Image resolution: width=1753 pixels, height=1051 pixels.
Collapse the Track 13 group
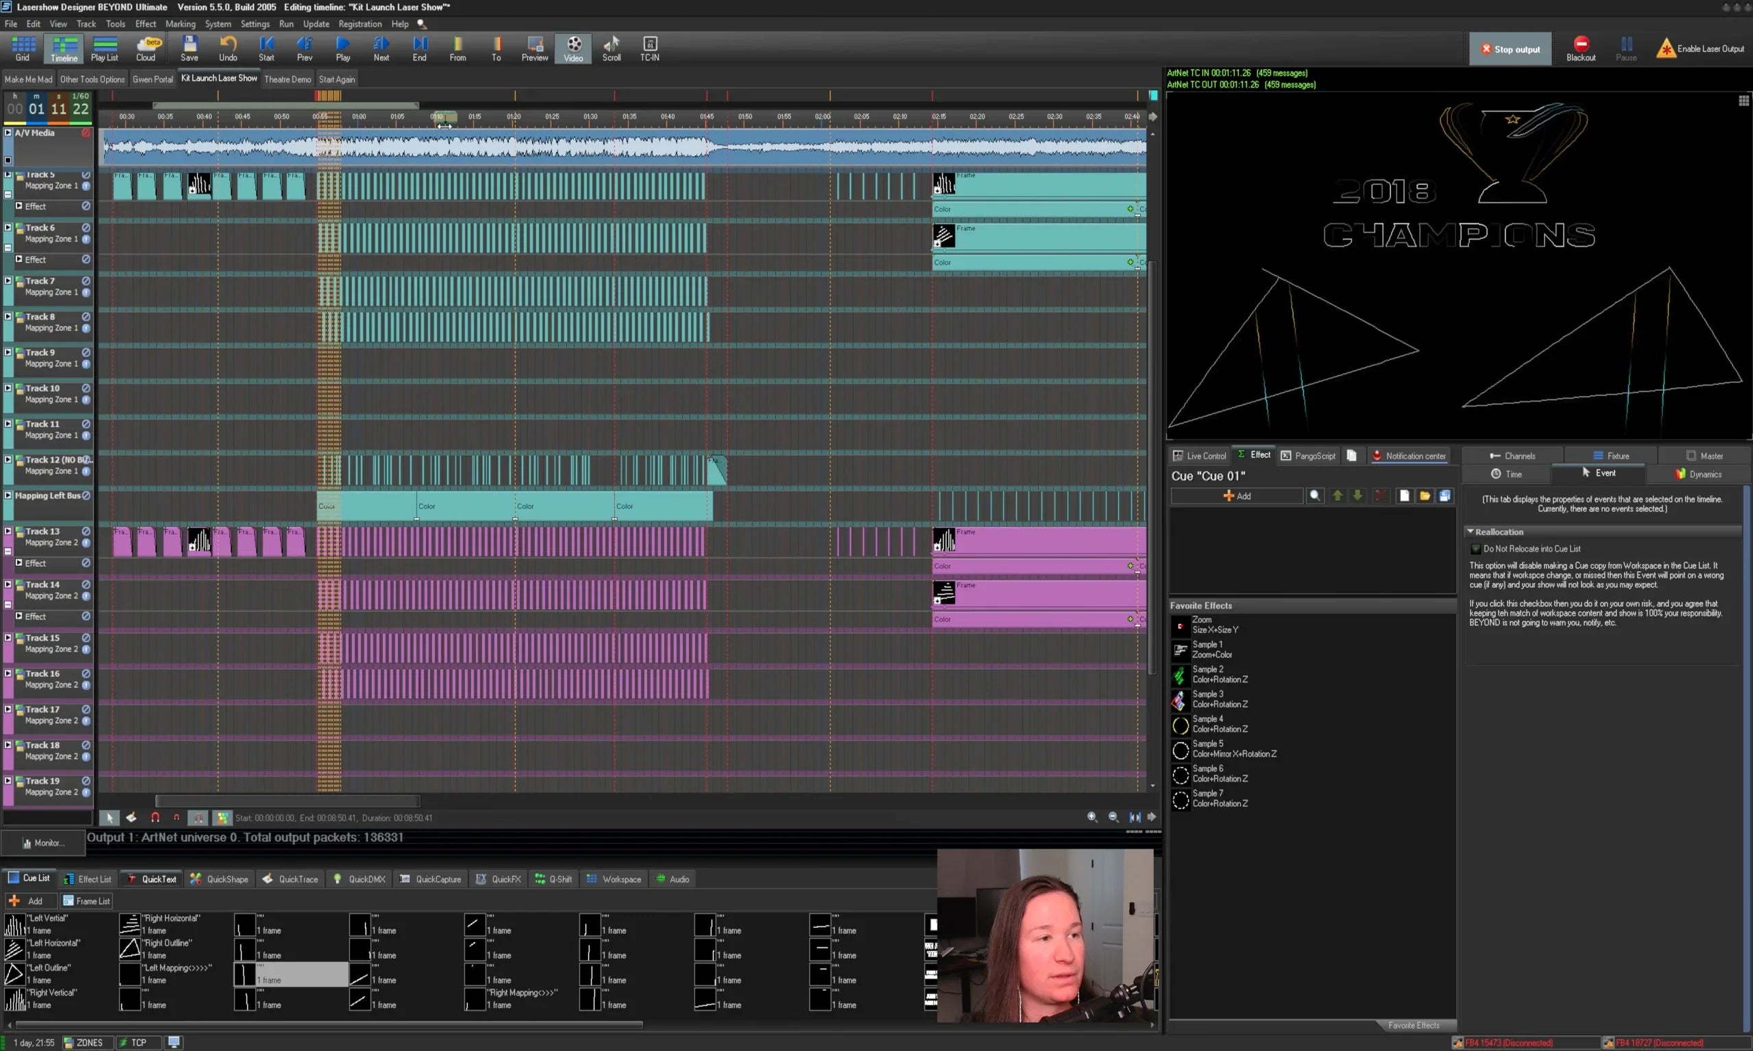[x=8, y=530]
